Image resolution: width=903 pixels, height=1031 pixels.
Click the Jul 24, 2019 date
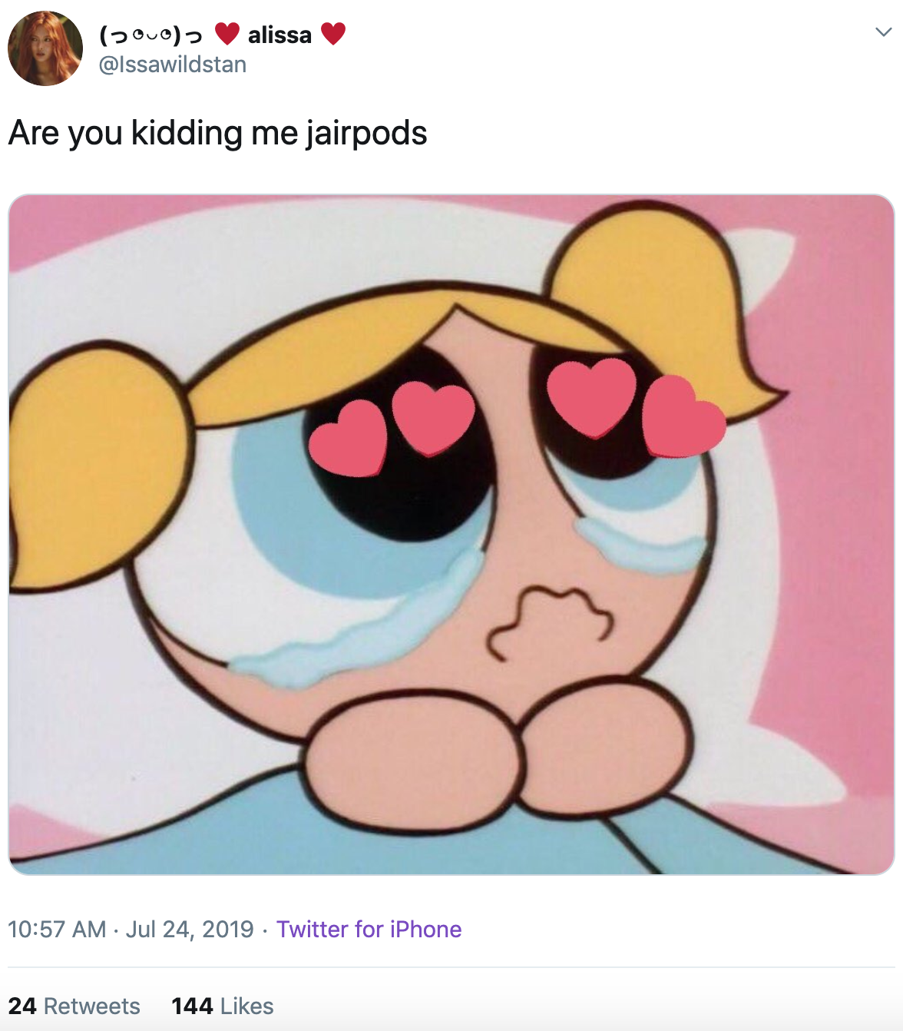(190, 930)
